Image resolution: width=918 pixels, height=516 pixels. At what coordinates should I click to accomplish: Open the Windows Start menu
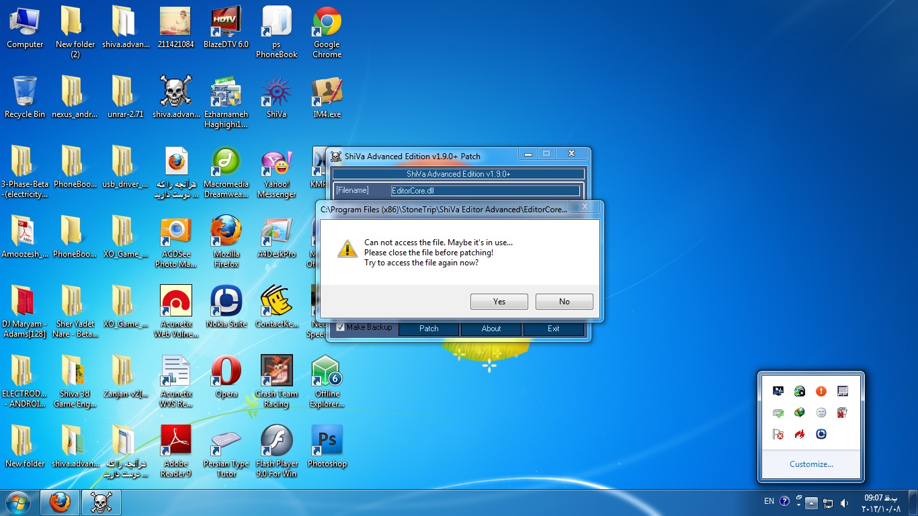point(18,502)
